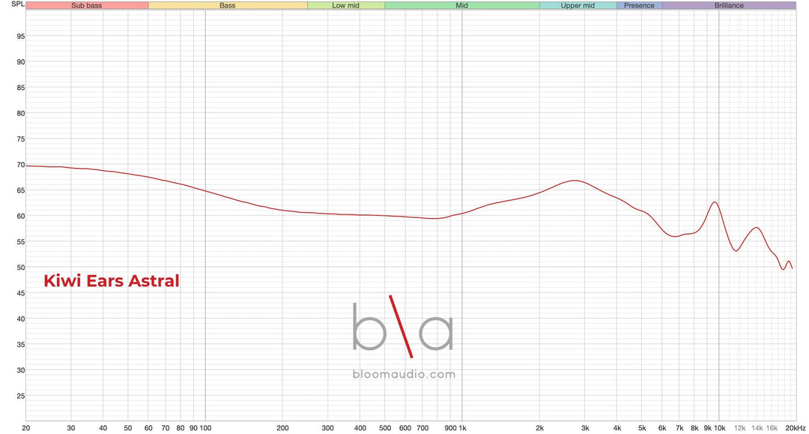Viewport: 809px width, 434px height.
Task: Click the Sub bass band label
Action: [87, 6]
